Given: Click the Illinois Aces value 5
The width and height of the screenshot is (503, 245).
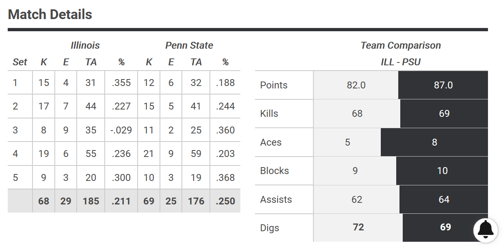Looking at the screenshot, I should (x=348, y=142).
